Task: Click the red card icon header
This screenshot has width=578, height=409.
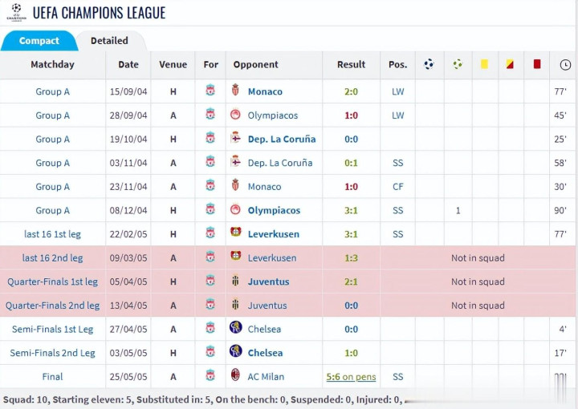Action: click(536, 64)
